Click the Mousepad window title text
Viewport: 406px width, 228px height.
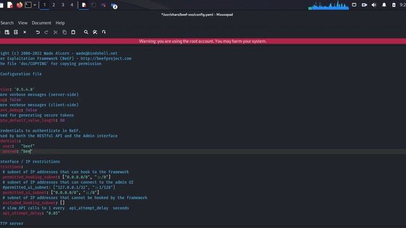(197, 15)
